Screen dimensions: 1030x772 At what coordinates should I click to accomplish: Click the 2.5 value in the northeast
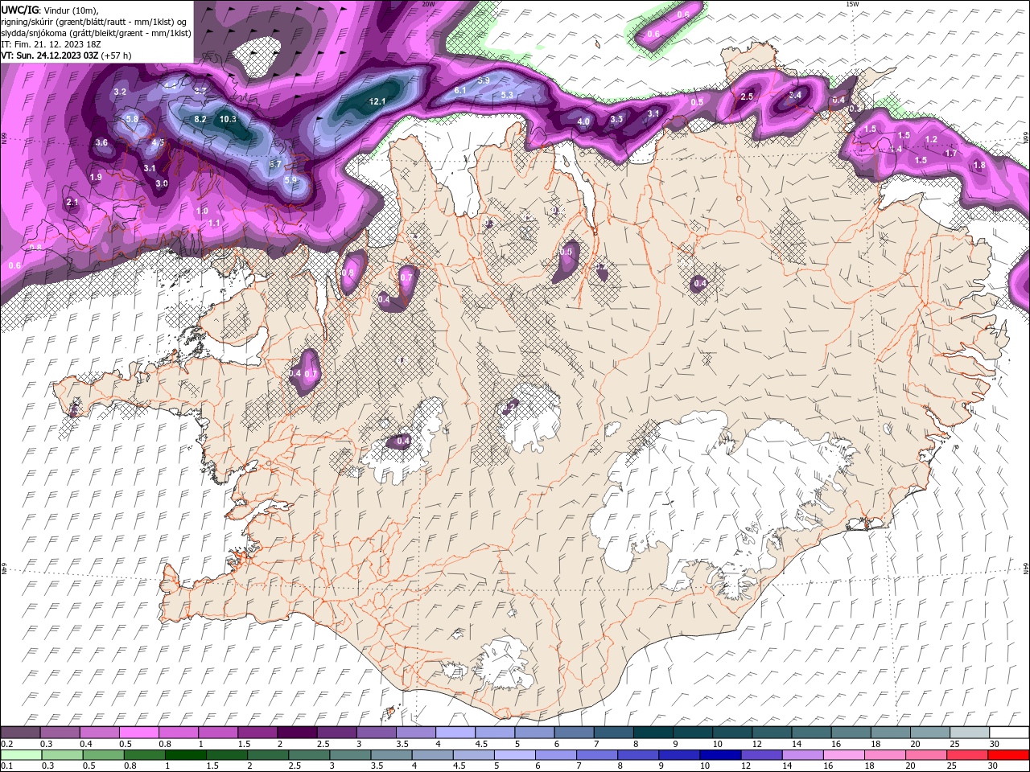click(x=747, y=96)
